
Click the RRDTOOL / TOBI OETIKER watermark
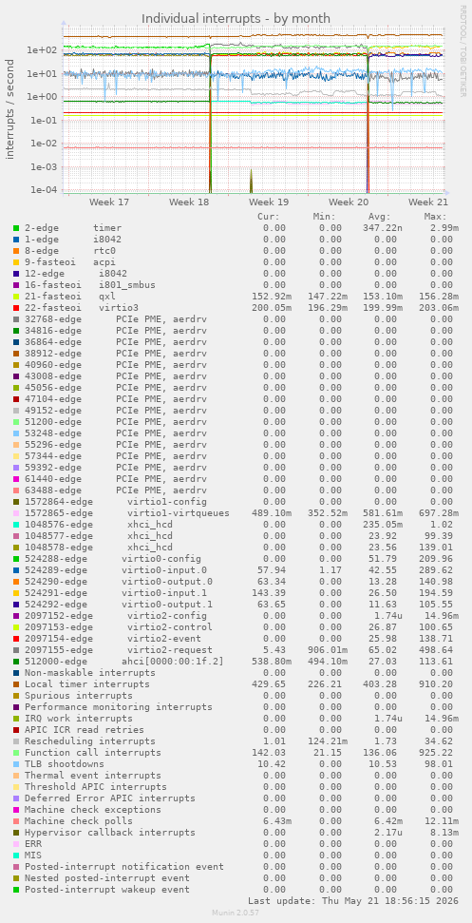(x=463, y=52)
